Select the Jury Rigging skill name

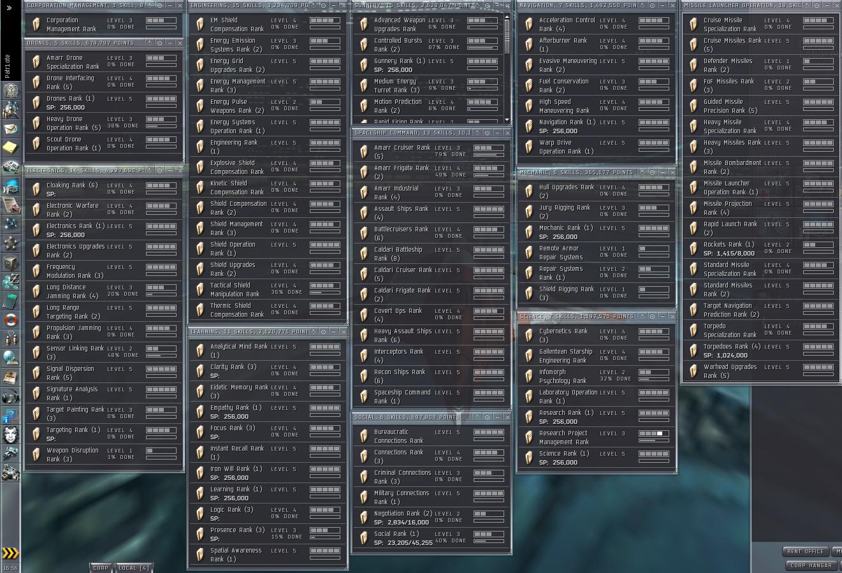pos(564,212)
